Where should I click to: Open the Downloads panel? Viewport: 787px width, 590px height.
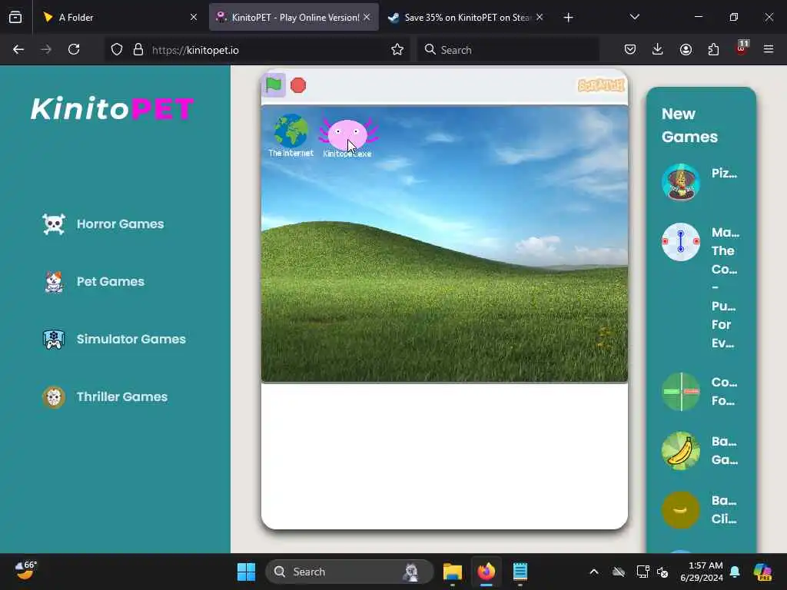click(658, 50)
